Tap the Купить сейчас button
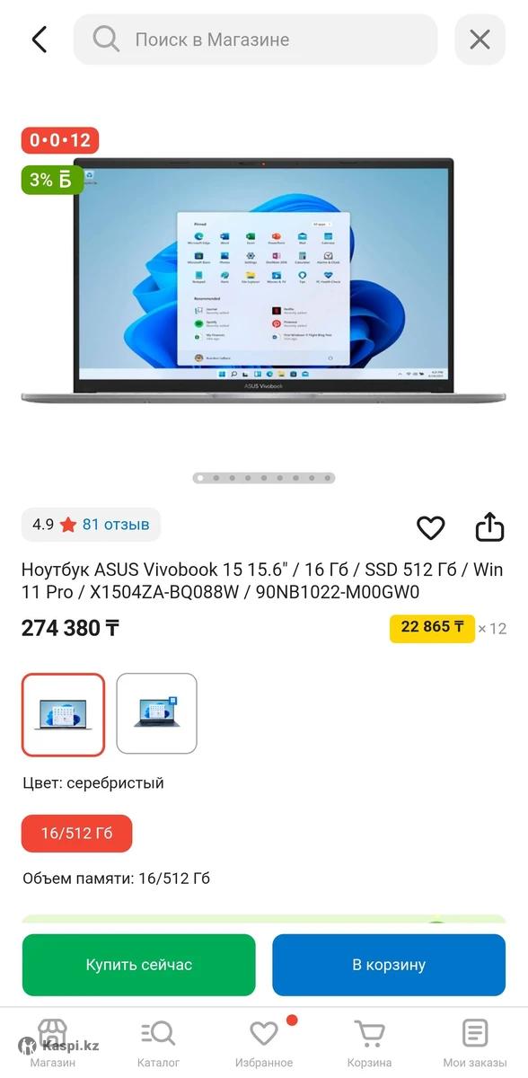Viewport: 528px width, 1078px height. coord(139,965)
